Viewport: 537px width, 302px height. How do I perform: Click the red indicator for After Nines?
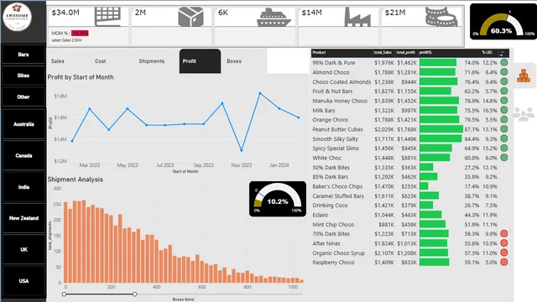tap(503, 243)
